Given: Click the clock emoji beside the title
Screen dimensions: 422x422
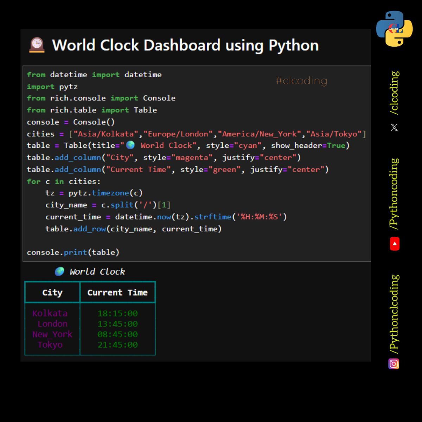Looking at the screenshot, I should click(x=37, y=45).
